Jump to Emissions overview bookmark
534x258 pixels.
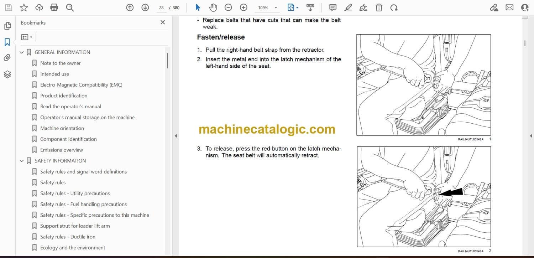[x=61, y=150]
